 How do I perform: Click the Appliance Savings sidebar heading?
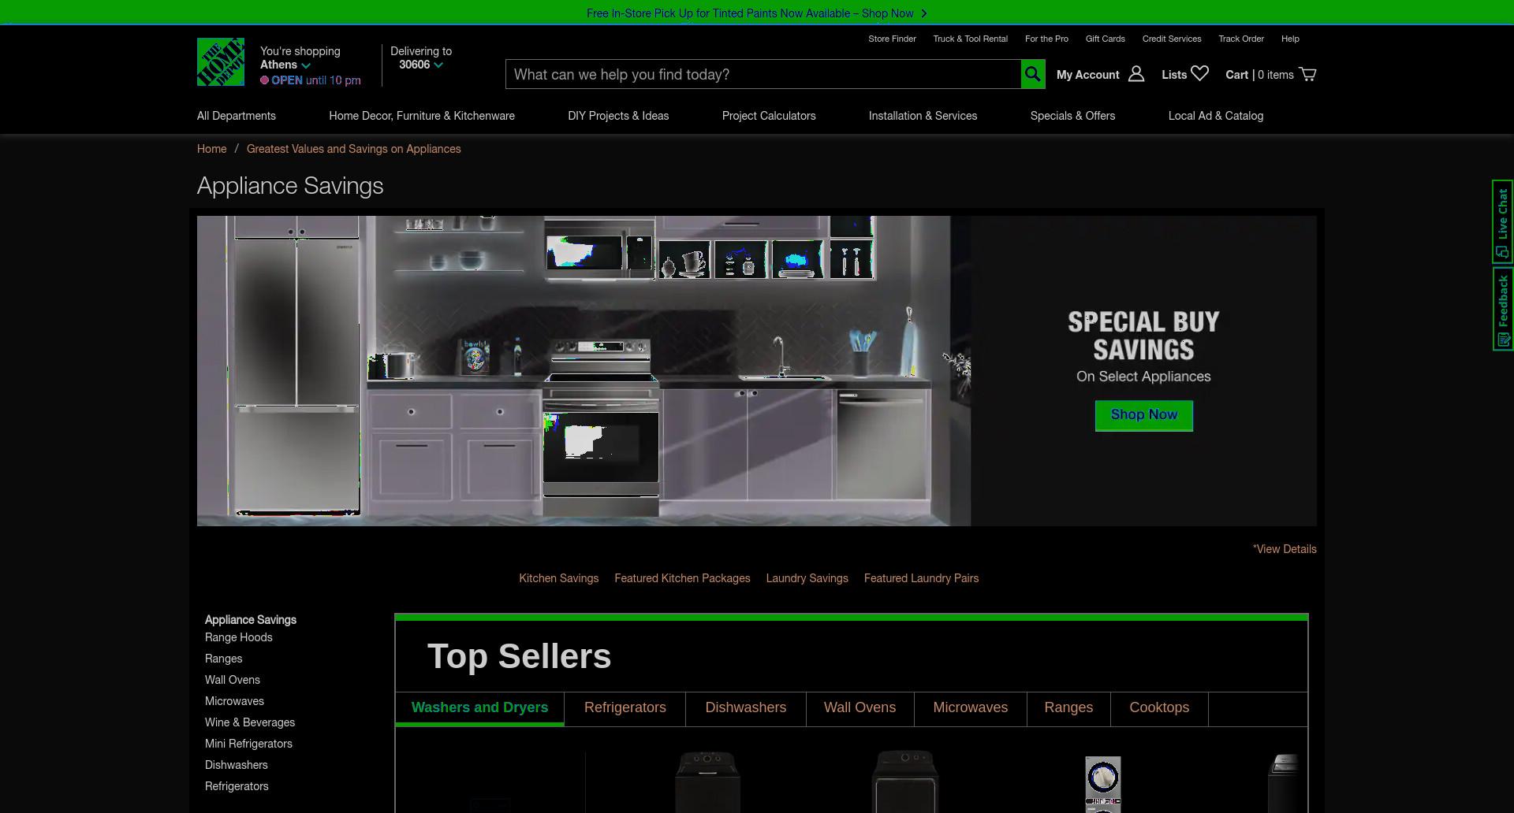pyautogui.click(x=251, y=620)
